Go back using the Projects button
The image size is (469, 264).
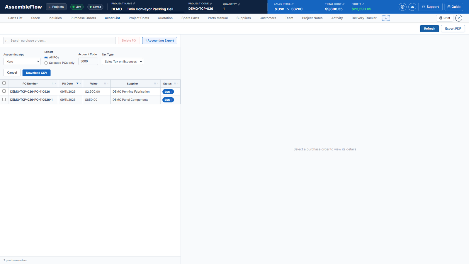[56, 7]
